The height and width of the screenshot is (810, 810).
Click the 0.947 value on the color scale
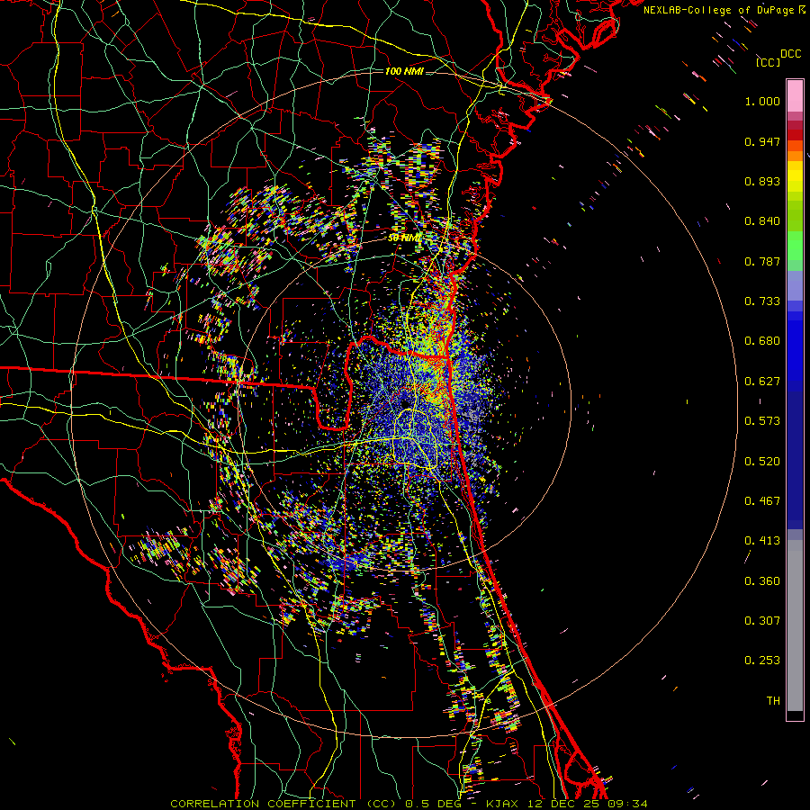[x=762, y=141]
